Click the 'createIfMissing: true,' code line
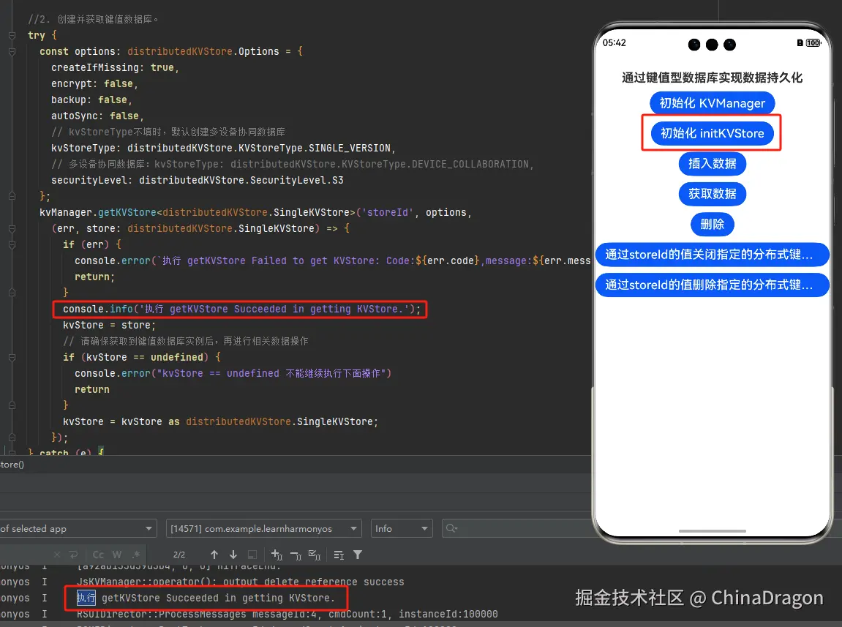842x627 pixels. 115,68
